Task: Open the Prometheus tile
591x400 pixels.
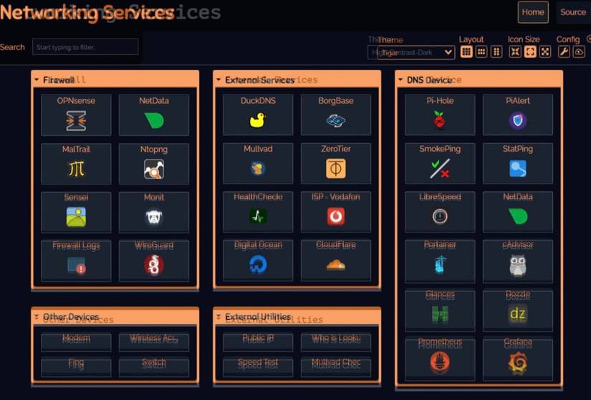Action: (x=440, y=358)
